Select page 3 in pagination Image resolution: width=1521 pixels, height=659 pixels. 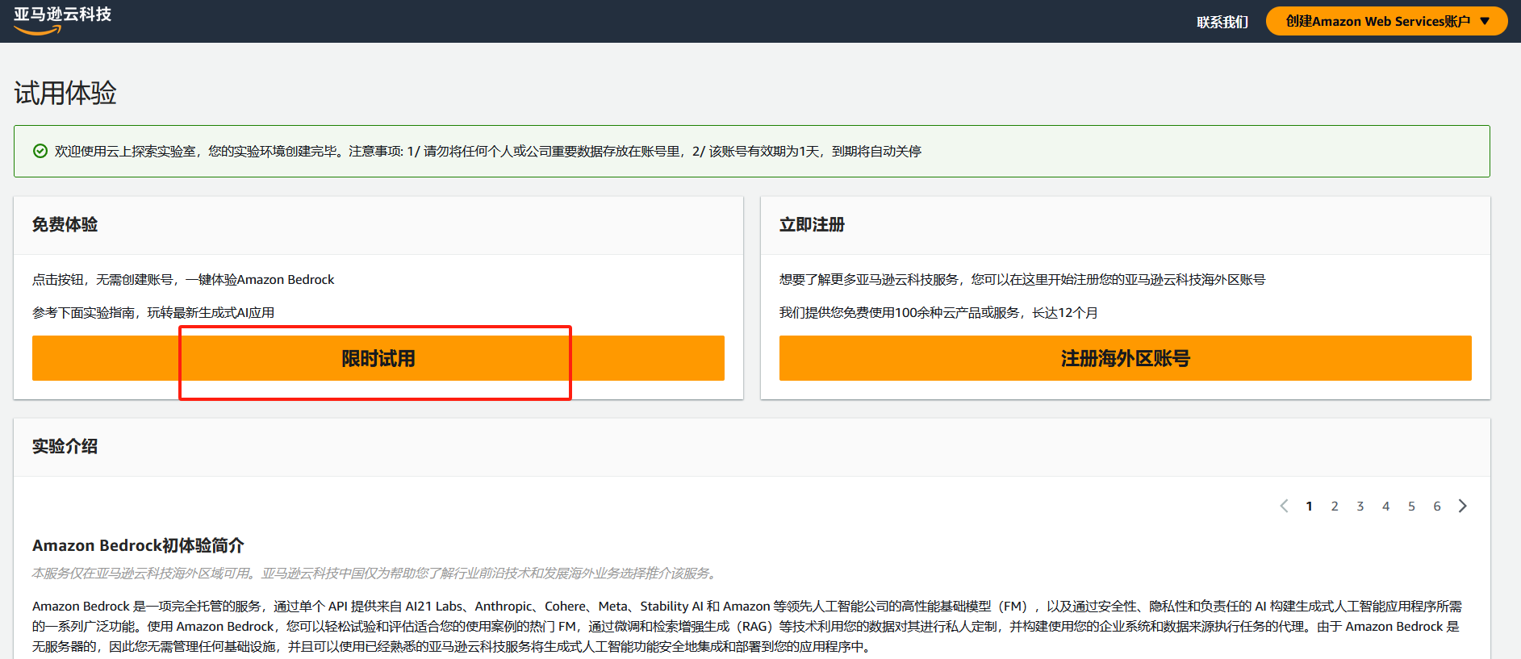point(1360,506)
